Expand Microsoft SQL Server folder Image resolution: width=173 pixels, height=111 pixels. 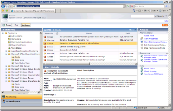tap(6, 66)
